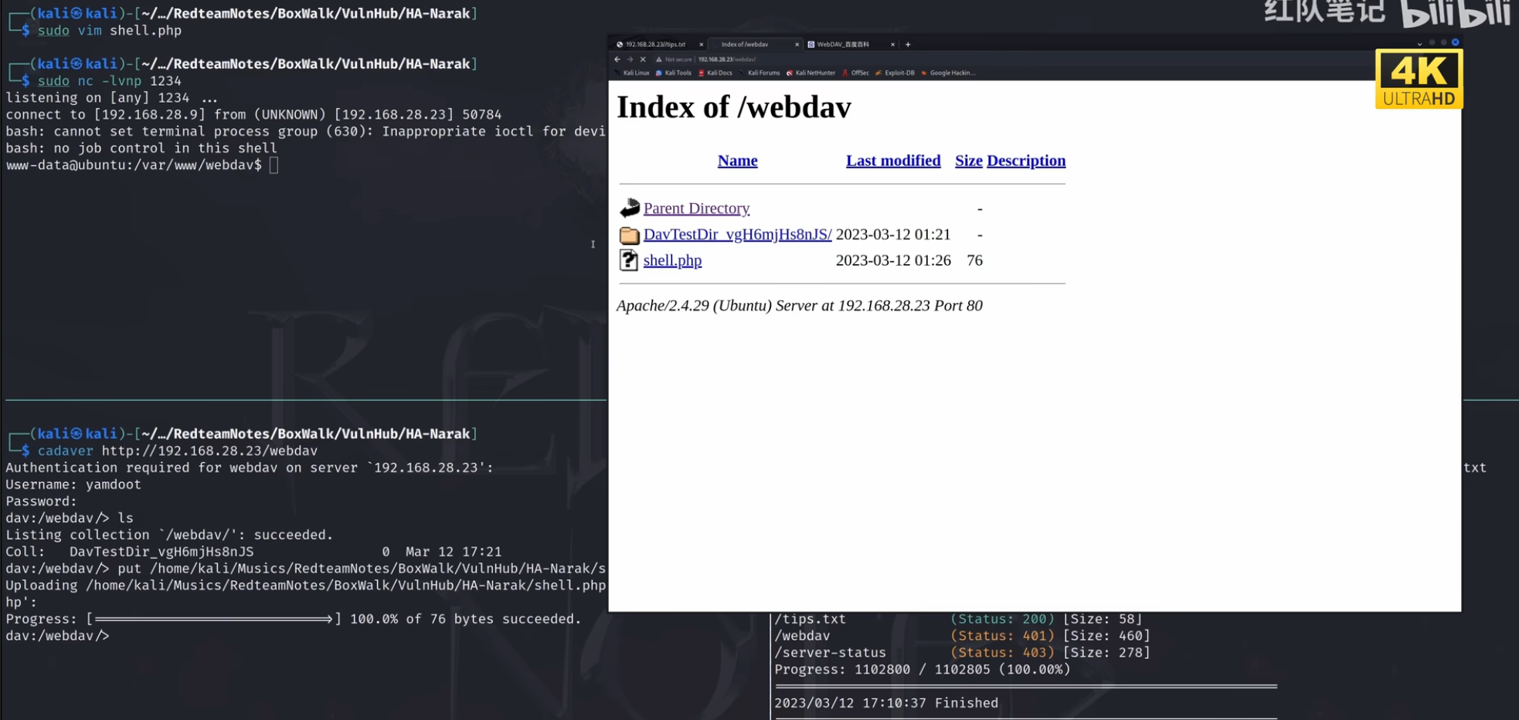Click the 'Username: yamdoot' line
This screenshot has width=1519, height=720.
point(73,485)
